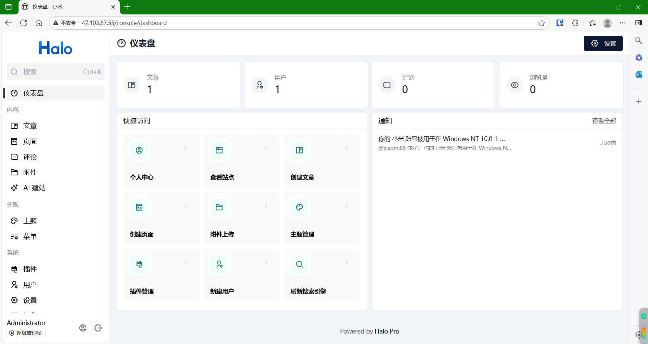The height and width of the screenshot is (344, 648).
Task: Click the 文章 statistics card icon
Action: click(132, 85)
